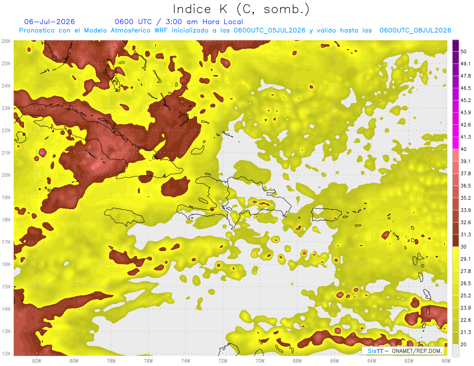Select the "43.9" color scale label

click(x=466, y=113)
